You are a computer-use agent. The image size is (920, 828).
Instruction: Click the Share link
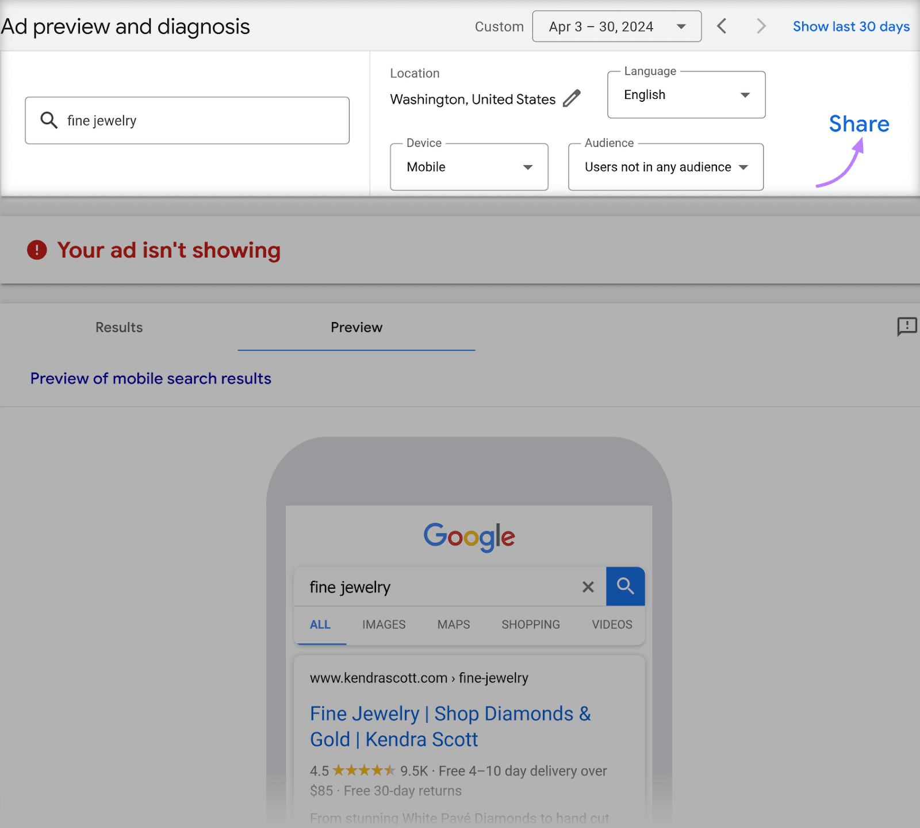pyautogui.click(x=858, y=124)
